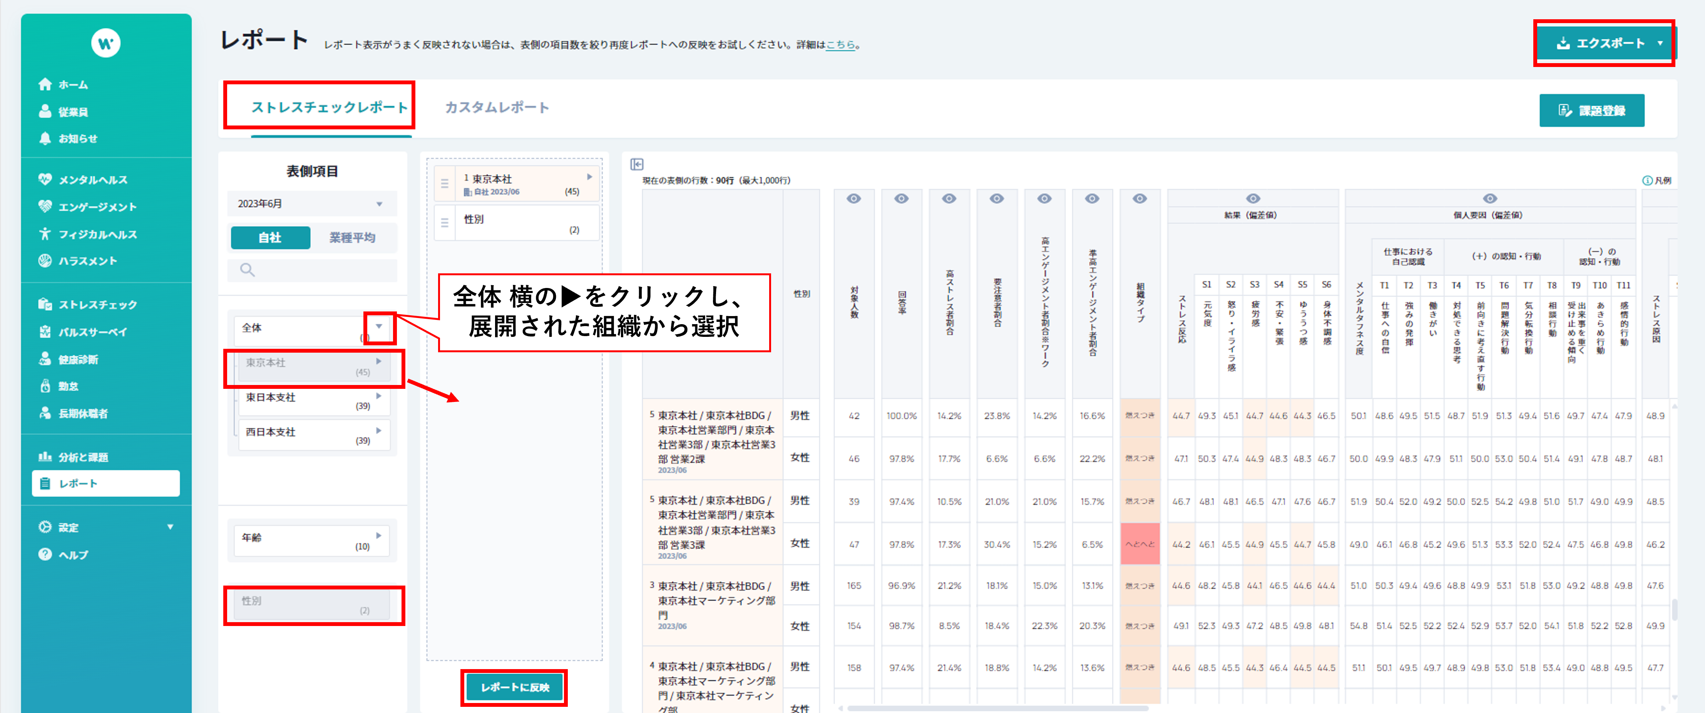This screenshot has height=713, width=1705.
Task: Open the 凡例 legend info
Action: [x=1656, y=180]
